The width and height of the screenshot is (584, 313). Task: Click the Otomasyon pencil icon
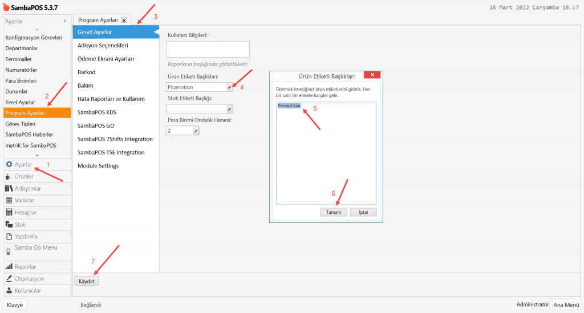(x=9, y=278)
